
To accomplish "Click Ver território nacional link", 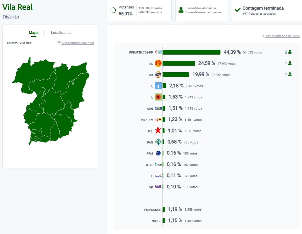I will coord(76,43).
